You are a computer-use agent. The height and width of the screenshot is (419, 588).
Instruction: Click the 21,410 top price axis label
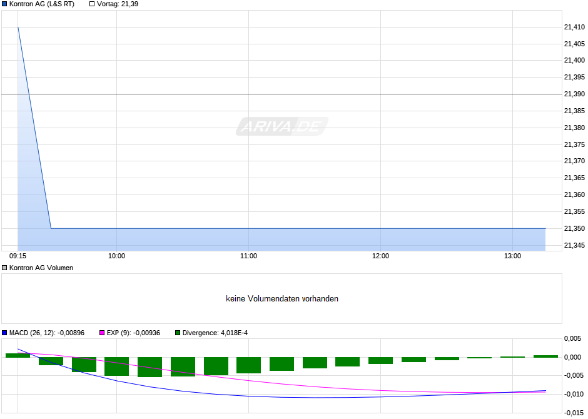(x=574, y=27)
